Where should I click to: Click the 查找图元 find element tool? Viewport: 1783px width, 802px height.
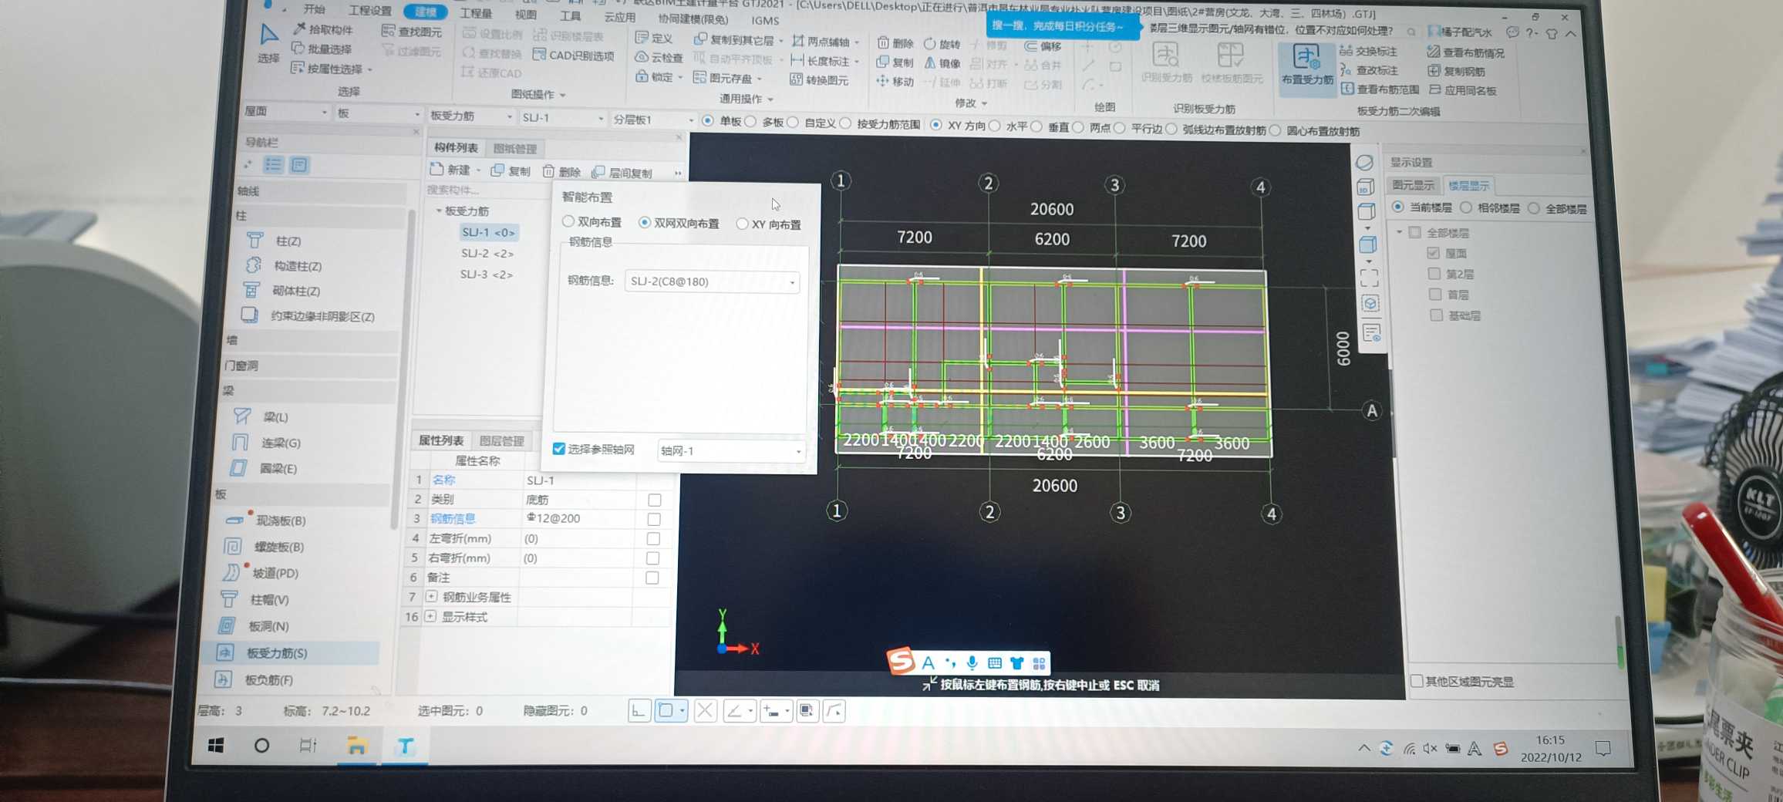coord(412,32)
